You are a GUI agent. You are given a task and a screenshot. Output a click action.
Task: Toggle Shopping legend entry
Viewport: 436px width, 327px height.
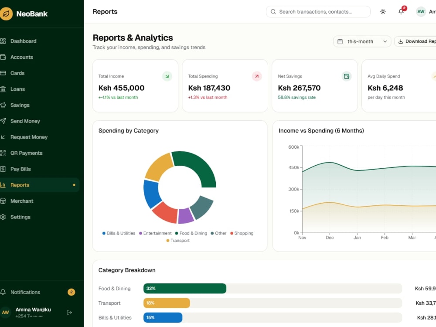(x=242, y=233)
